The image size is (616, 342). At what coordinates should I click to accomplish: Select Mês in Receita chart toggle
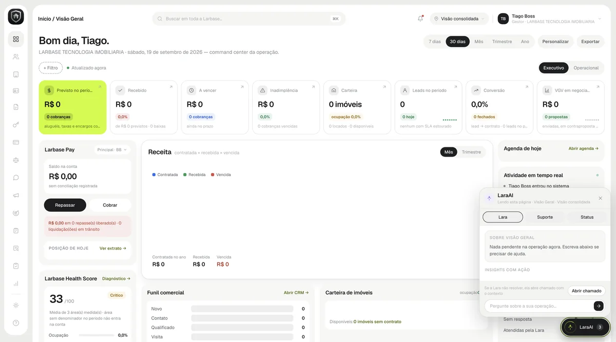(449, 152)
